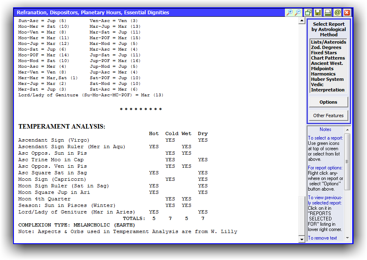Click the report scrollbar up arrow
367x260 pixels.
(x=302, y=21)
